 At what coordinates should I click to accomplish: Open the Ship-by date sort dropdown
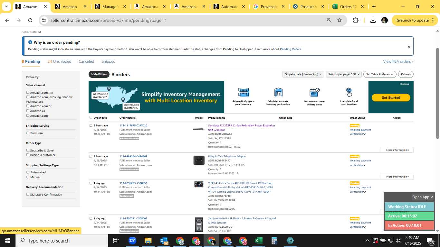(x=303, y=74)
